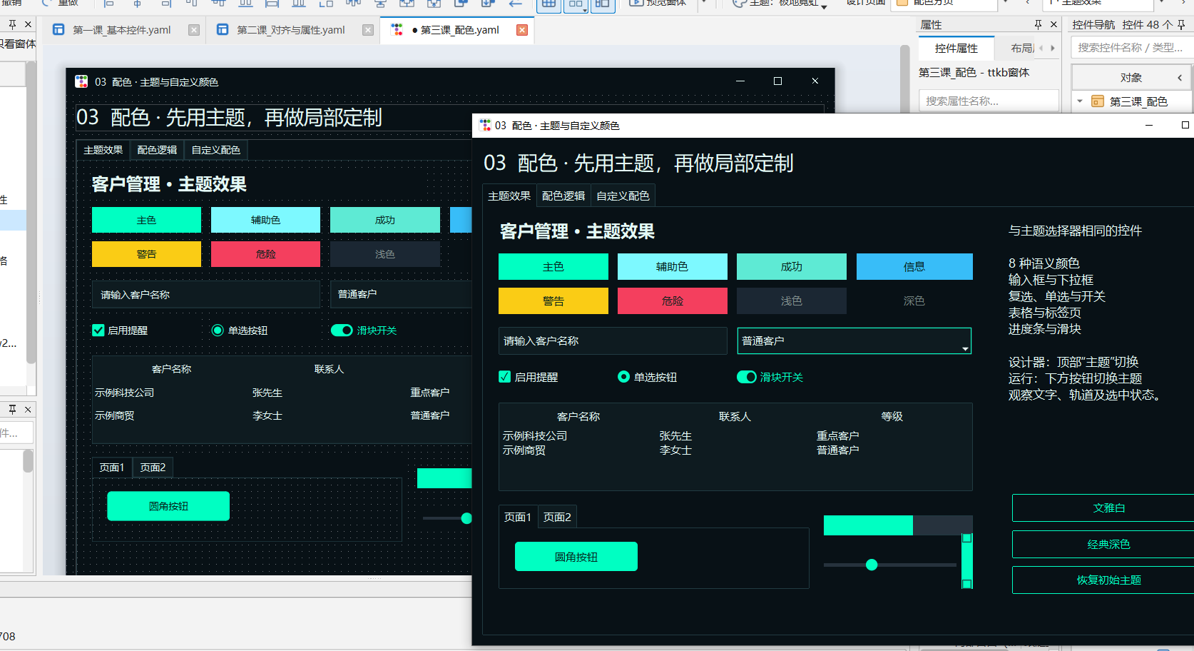This screenshot has width=1194, height=651.
Task: Click 恢复初始主题 button
Action: (1103, 580)
